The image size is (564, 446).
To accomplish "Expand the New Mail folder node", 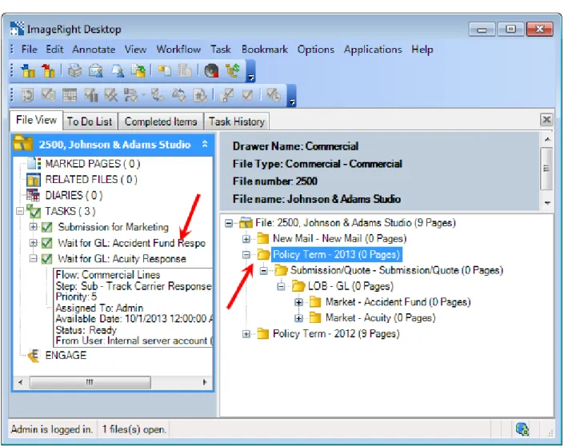I will [246, 239].
